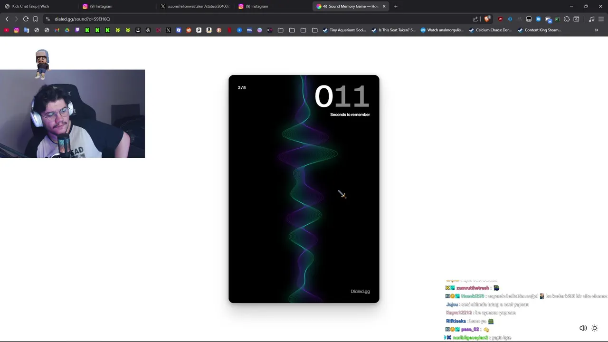Open a new browser tab

click(x=396, y=6)
